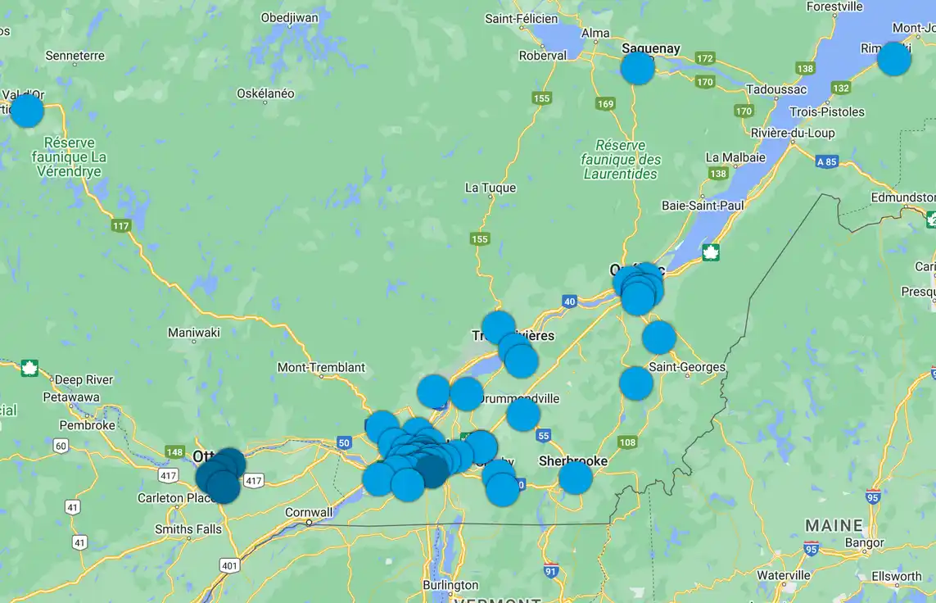The image size is (936, 603).
Task: Click the Interstate 91 shield near Vermont
Action: click(x=550, y=571)
